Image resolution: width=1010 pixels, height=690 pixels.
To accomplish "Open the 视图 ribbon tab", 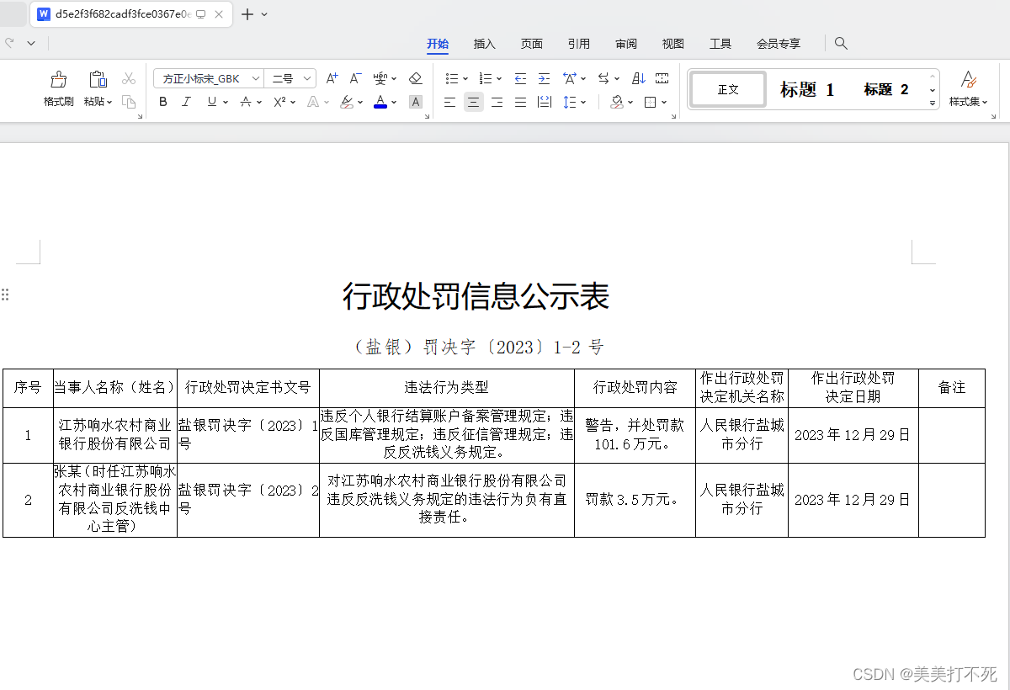I will click(673, 44).
